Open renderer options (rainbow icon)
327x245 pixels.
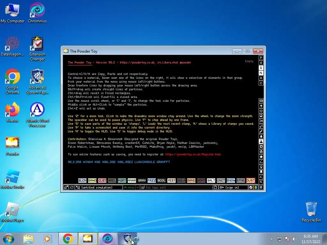click(x=256, y=188)
